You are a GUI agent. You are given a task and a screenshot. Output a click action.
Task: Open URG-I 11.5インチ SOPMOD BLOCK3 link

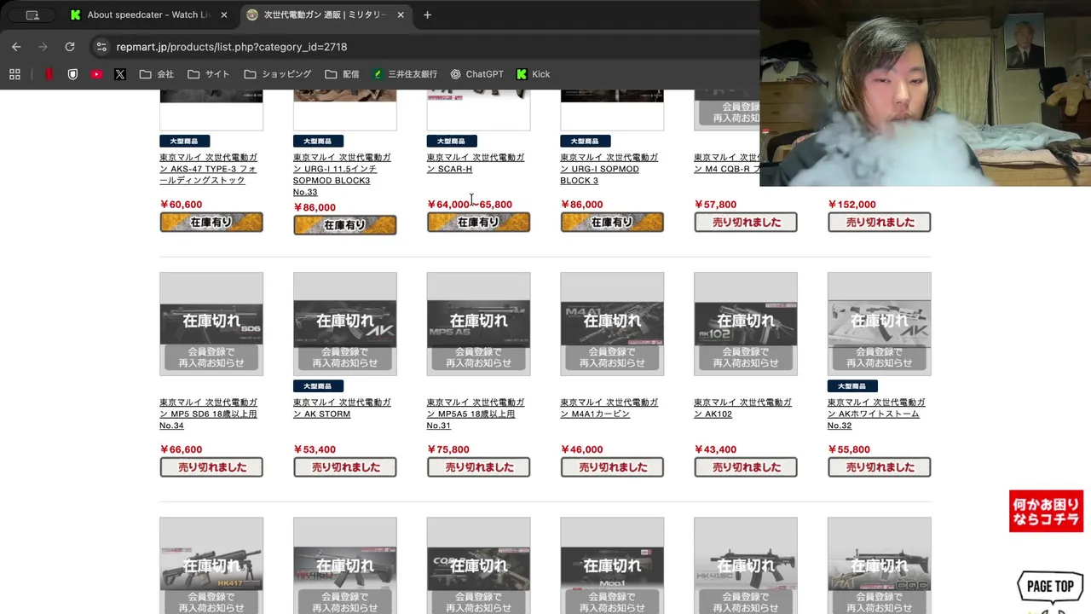coord(343,175)
